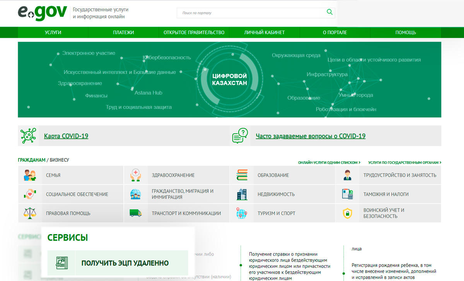Image resolution: width=464 pixels, height=281 pixels.
Task: Open the Семья category
Action: click(x=71, y=175)
